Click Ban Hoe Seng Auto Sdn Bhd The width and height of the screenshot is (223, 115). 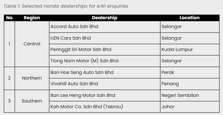82,72
